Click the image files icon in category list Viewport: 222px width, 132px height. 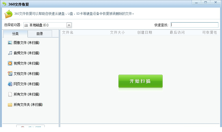tap(10, 43)
